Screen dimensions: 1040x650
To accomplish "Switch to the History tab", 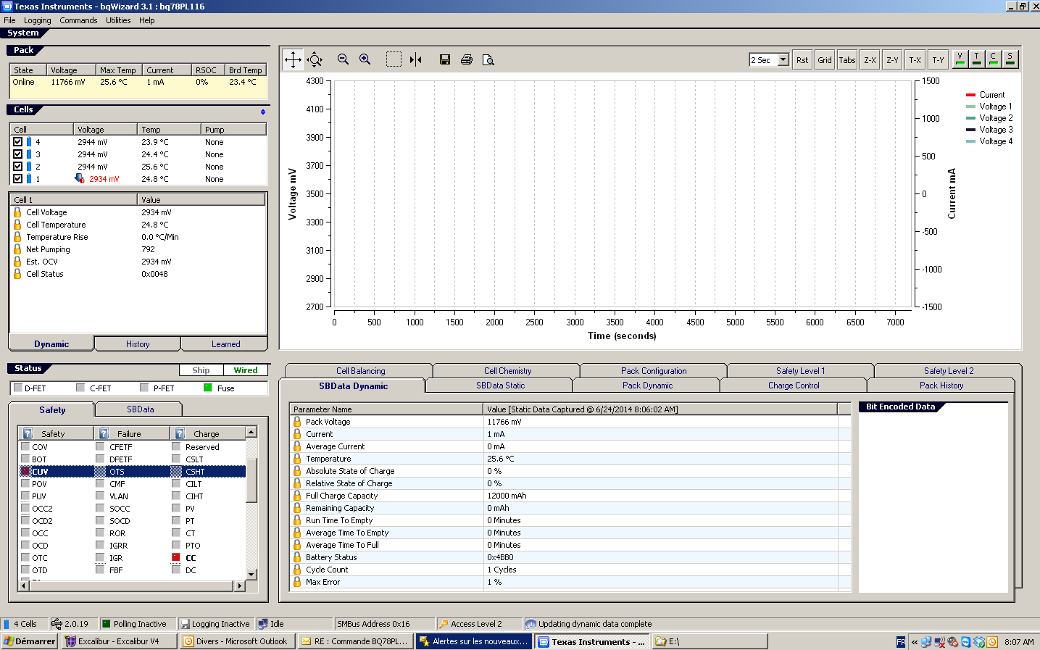I will (138, 344).
